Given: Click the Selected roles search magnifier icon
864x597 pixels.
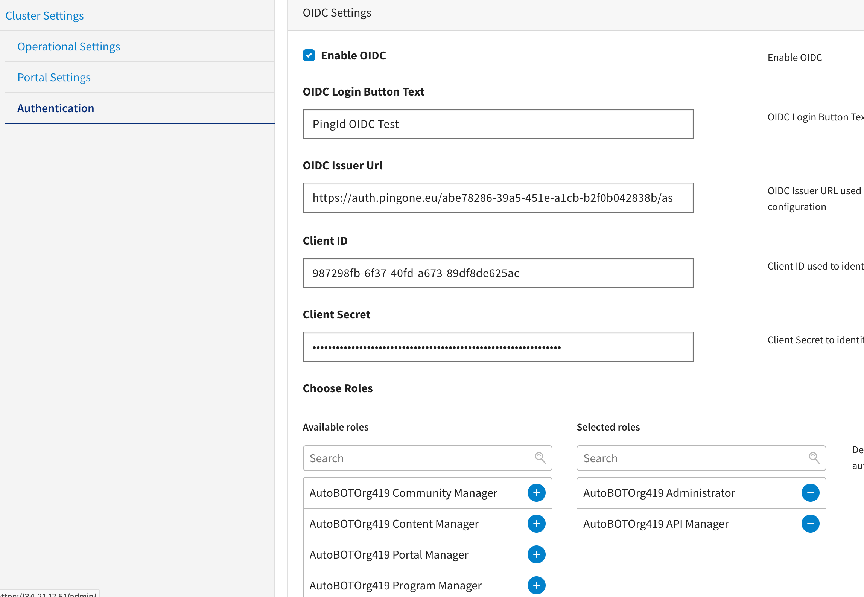Looking at the screenshot, I should pyautogui.click(x=814, y=458).
